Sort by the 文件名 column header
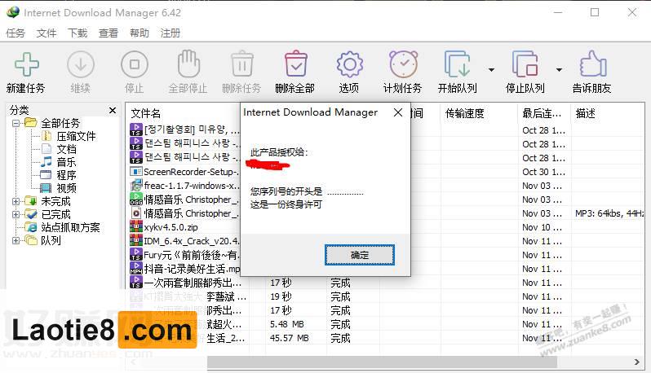 click(146, 113)
